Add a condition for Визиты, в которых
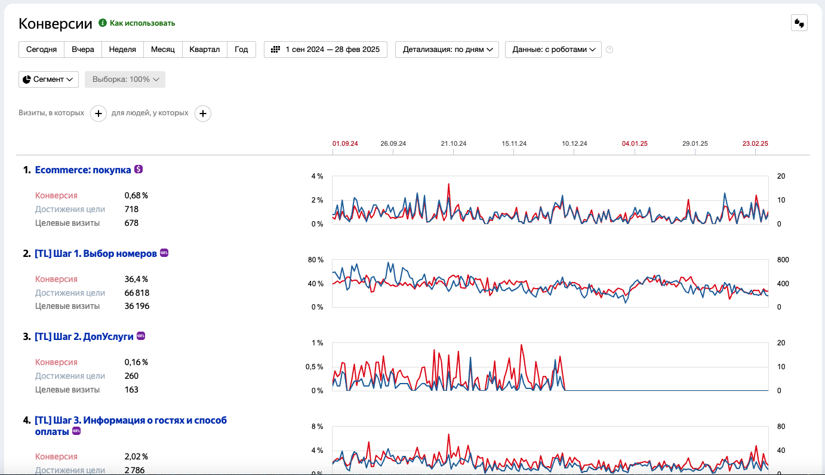This screenshot has width=825, height=475. [98, 113]
